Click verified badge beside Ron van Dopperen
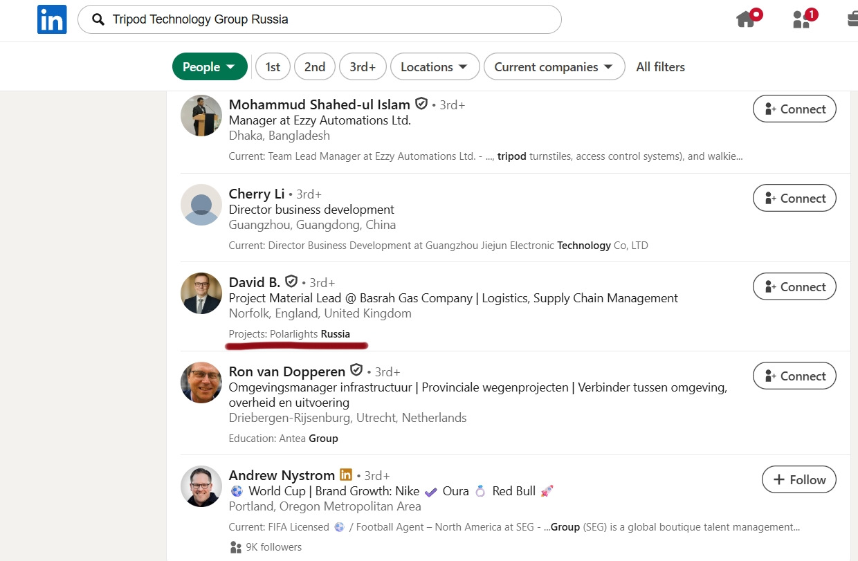858x561 pixels. [x=356, y=370]
